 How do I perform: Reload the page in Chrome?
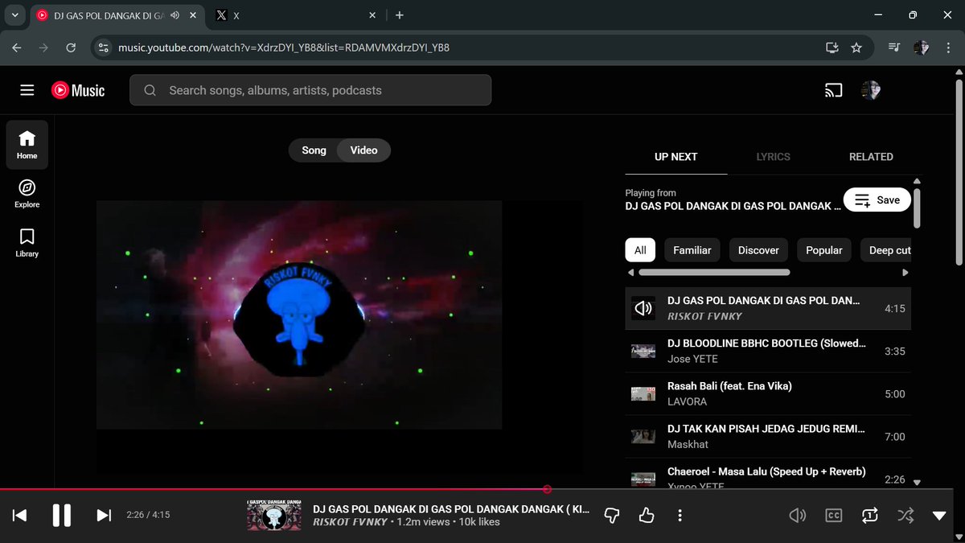point(71,47)
